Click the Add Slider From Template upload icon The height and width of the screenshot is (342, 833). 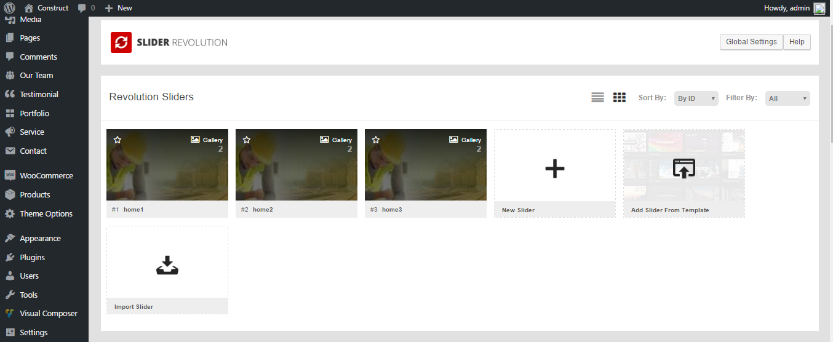tap(684, 169)
